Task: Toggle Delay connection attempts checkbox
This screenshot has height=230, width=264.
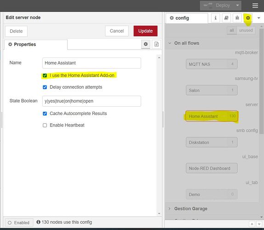Action: pos(45,87)
